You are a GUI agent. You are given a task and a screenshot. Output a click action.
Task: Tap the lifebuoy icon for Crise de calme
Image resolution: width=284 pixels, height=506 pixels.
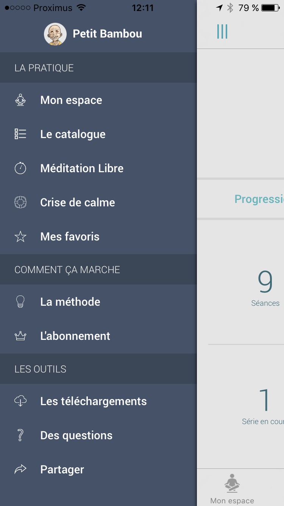coord(20,202)
